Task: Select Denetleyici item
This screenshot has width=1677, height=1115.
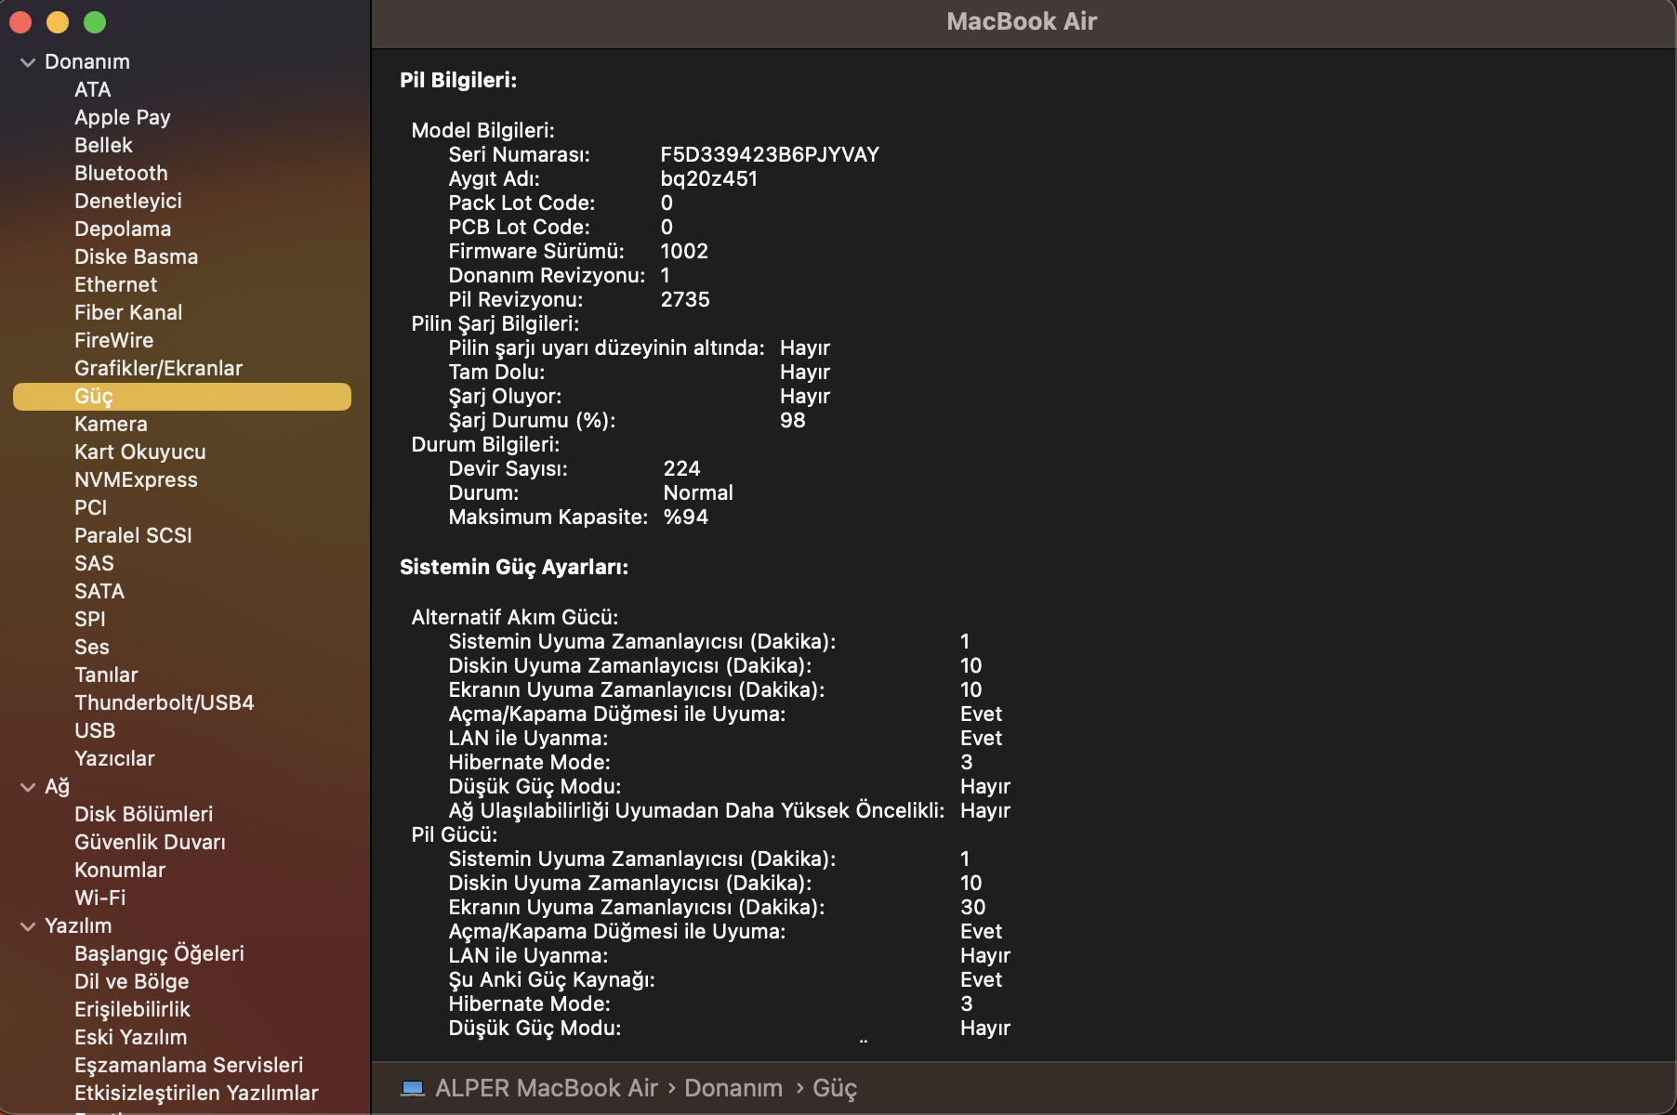Action: click(128, 202)
